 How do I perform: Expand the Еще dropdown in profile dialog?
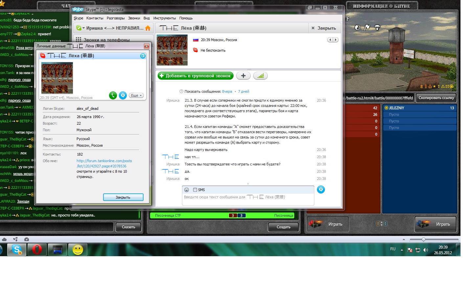pos(136,95)
